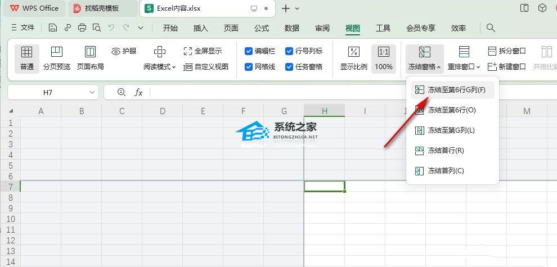
Task: Click the Excel内容.xlsx document tab
Action: [208, 8]
